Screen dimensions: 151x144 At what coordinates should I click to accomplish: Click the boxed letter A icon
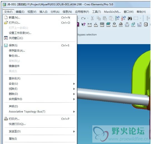(x=146, y=25)
